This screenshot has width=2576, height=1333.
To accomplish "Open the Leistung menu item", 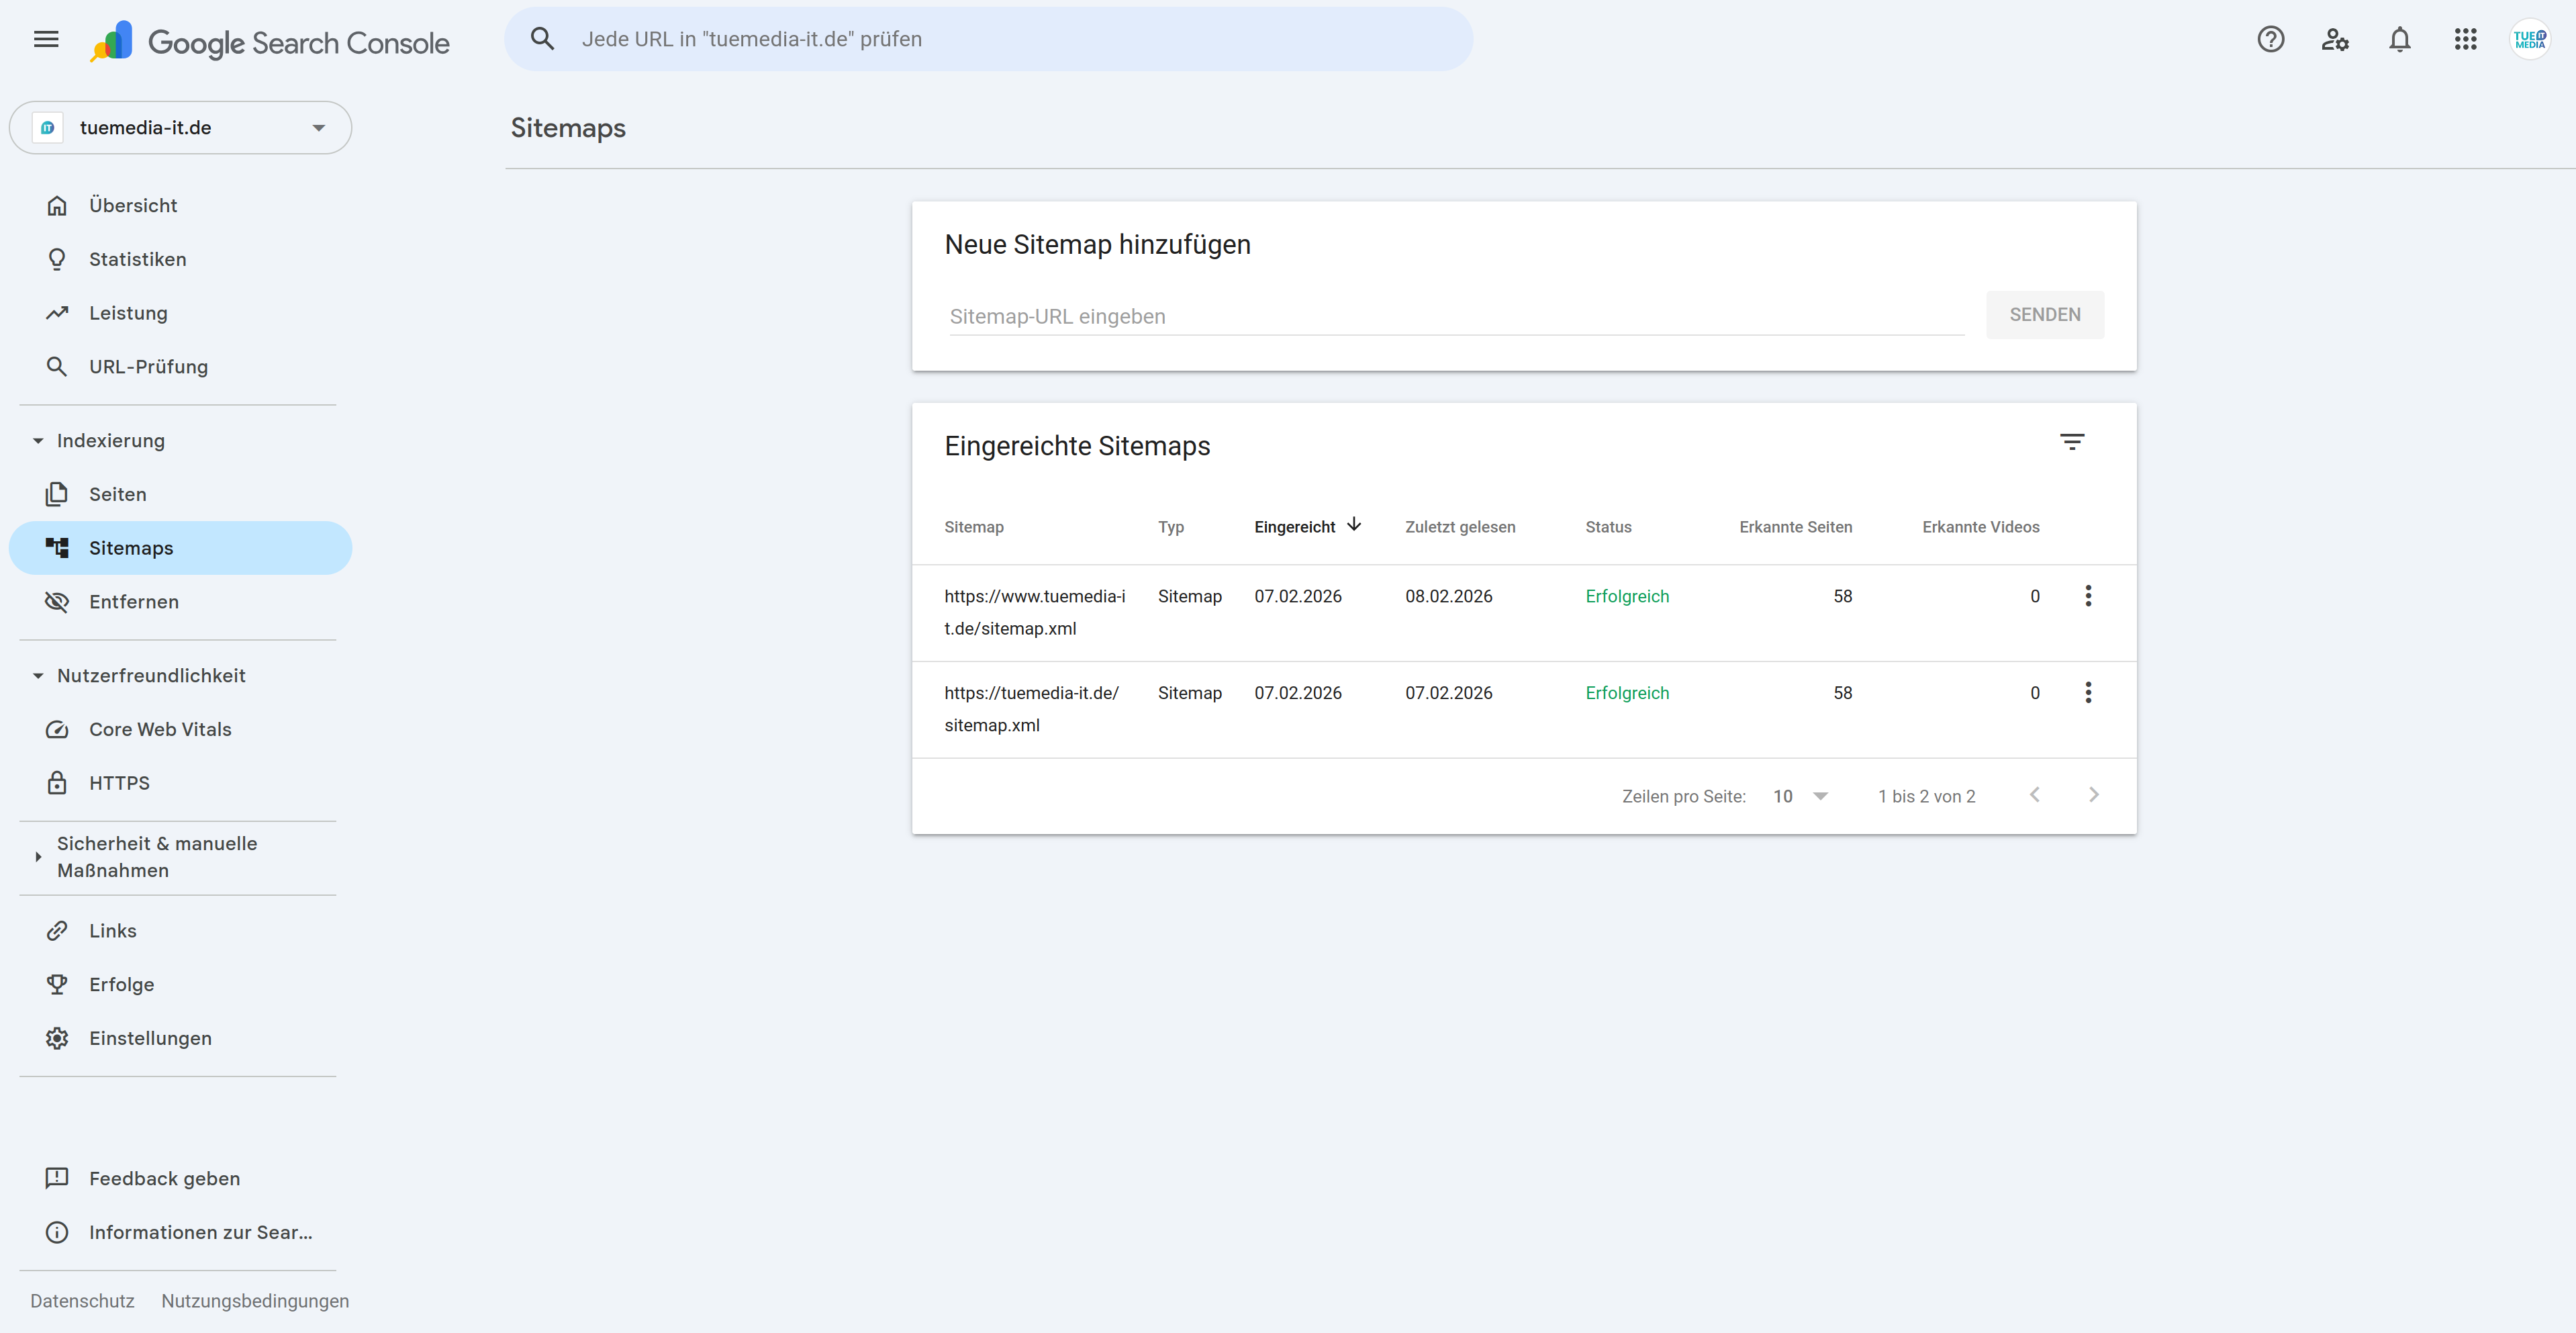I will (x=181, y=313).
